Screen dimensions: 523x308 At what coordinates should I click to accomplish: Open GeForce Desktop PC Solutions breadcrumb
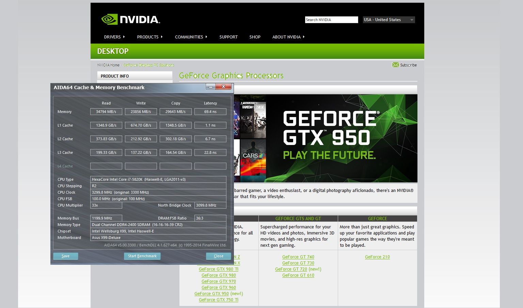pyautogui.click(x=149, y=65)
